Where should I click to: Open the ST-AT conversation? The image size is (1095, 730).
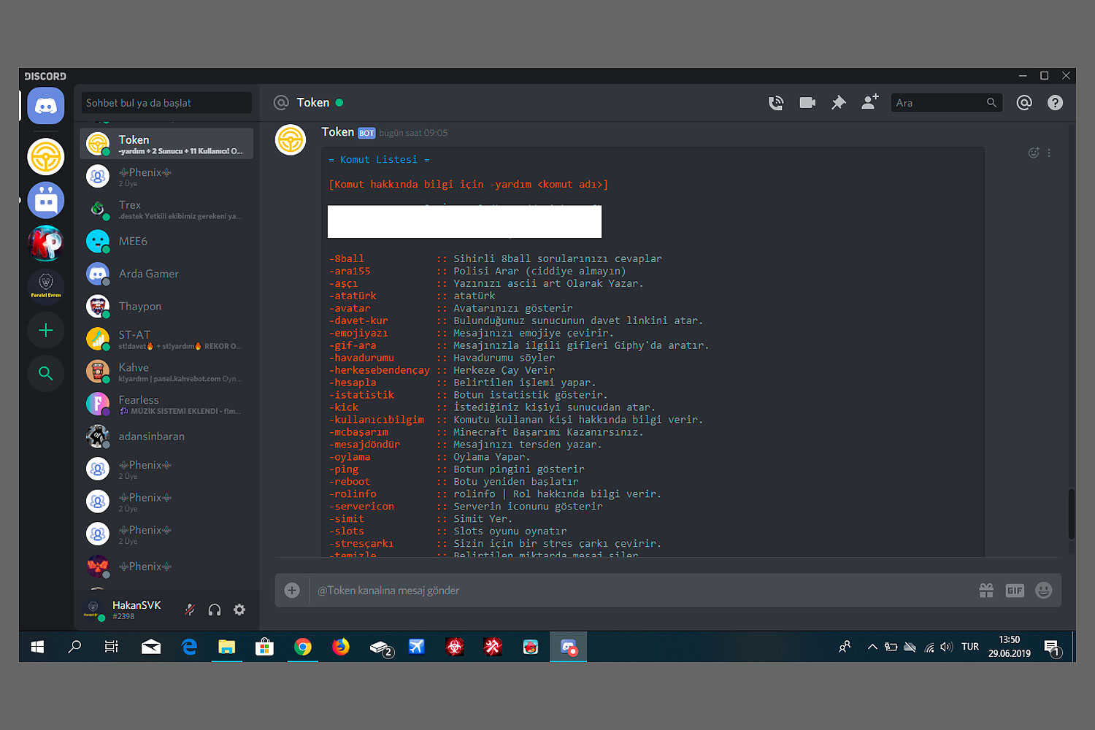click(x=166, y=339)
